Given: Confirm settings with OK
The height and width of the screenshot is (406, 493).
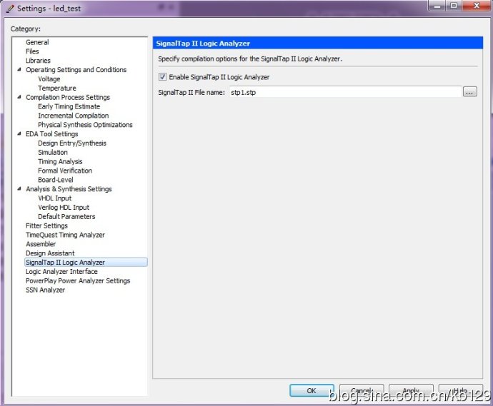Looking at the screenshot, I should (x=312, y=390).
